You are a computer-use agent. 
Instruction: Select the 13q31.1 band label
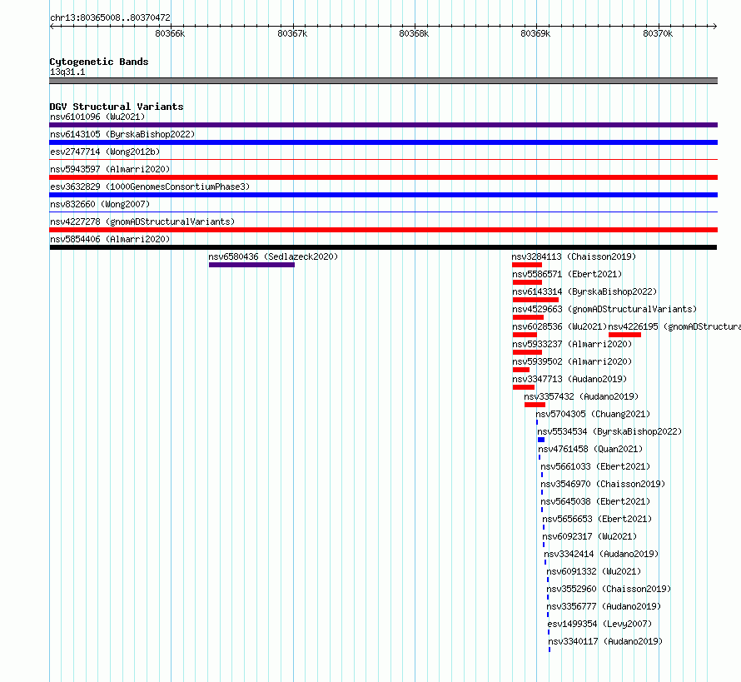(67, 72)
